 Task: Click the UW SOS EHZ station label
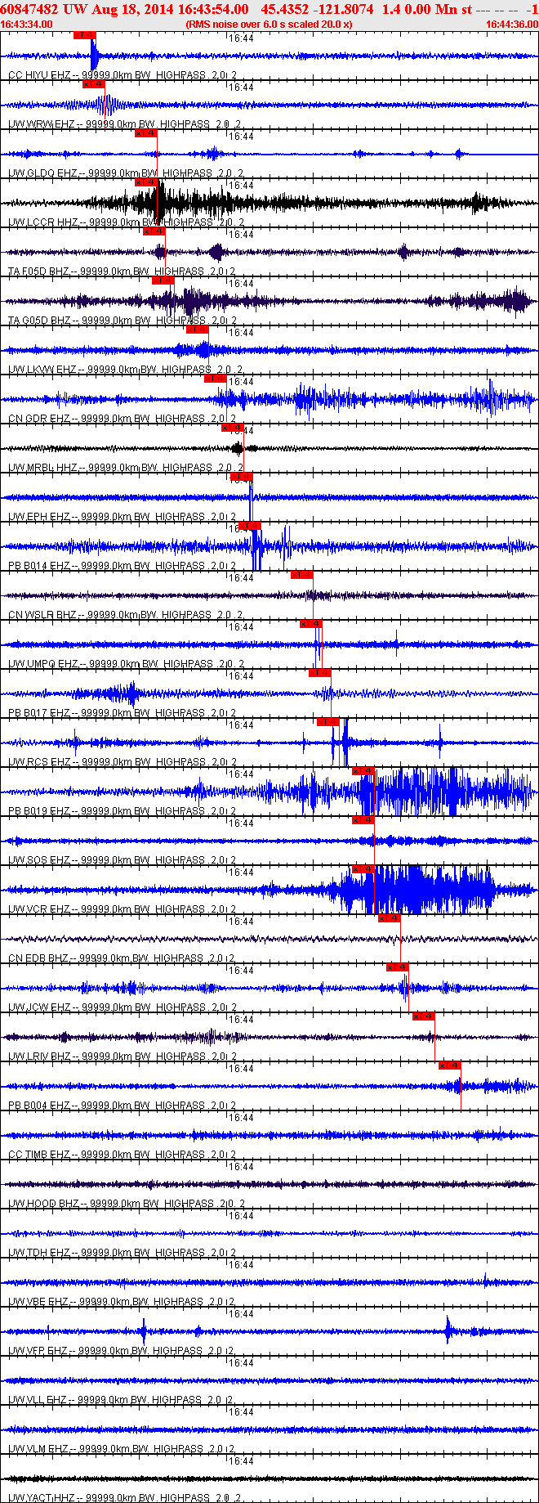coord(39,860)
